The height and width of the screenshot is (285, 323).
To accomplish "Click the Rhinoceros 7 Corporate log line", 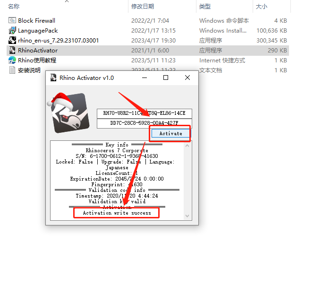I will [117, 150].
